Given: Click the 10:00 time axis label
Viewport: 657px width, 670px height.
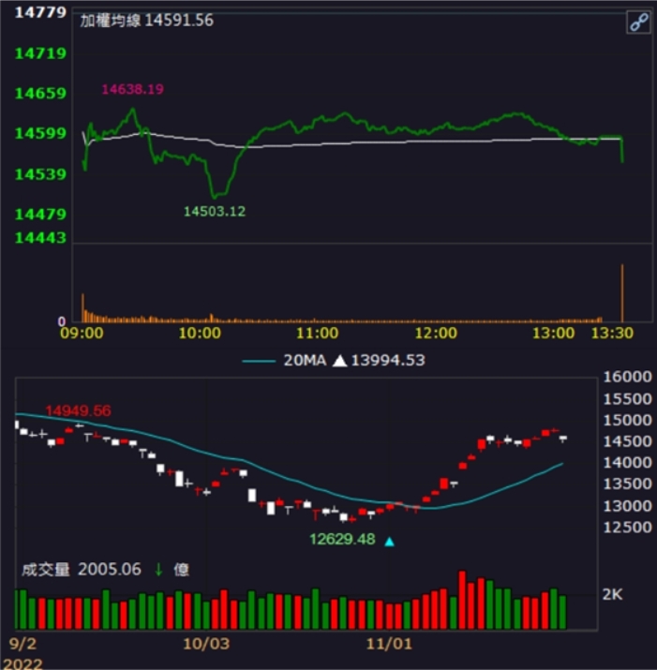Looking at the screenshot, I should tap(200, 333).
